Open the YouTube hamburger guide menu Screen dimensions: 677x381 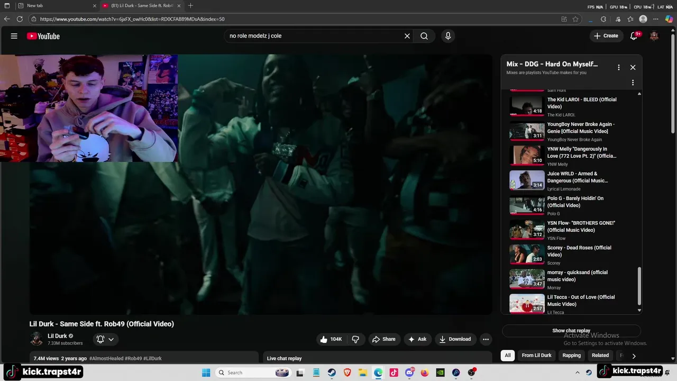click(14, 36)
